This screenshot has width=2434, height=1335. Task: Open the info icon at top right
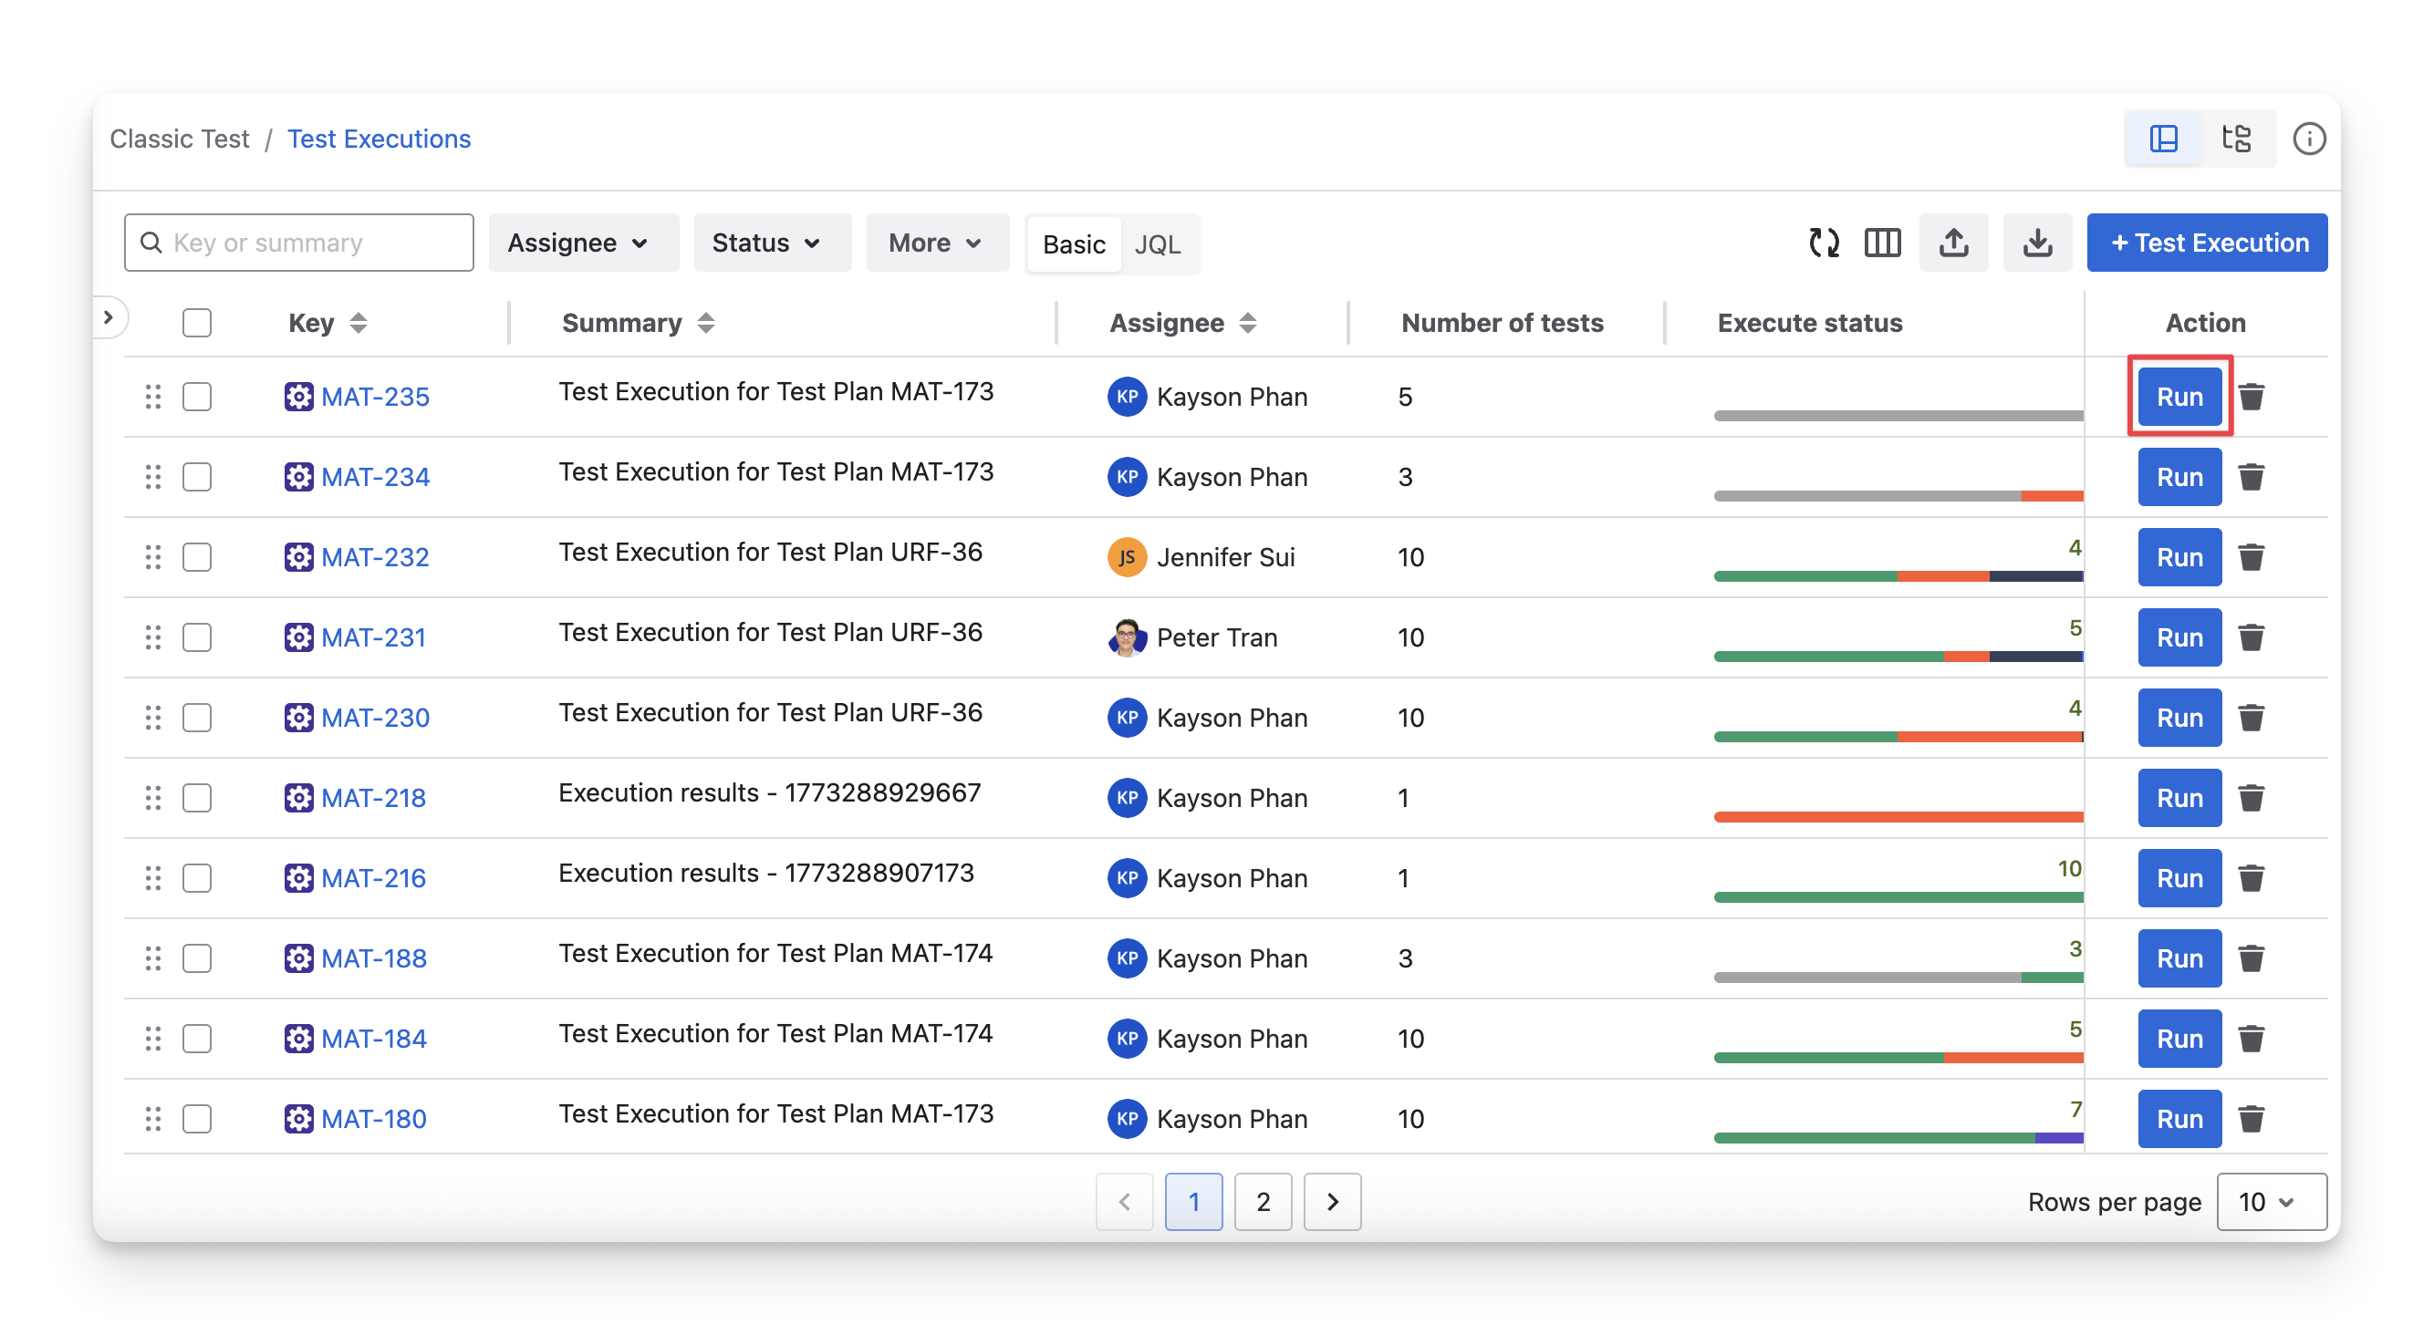2308,139
